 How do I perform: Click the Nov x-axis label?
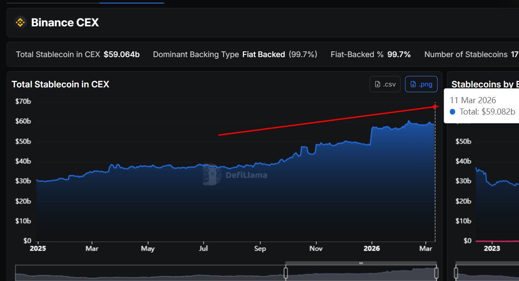(x=316, y=249)
